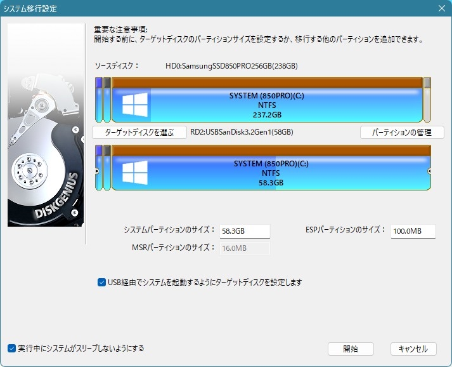Image resolution: width=452 pixels, height=367 pixels.
Task: Click the right resize handle on target disk
Action: (429, 171)
